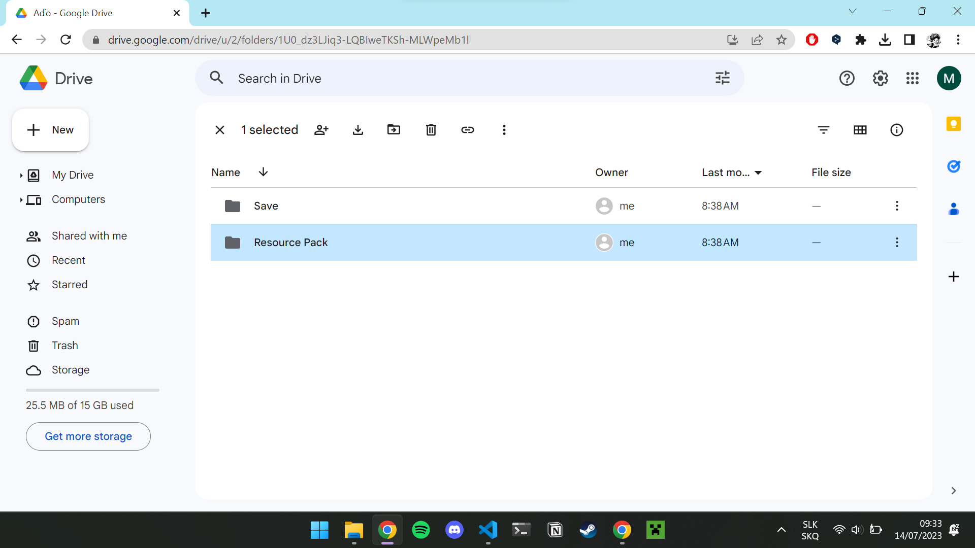Expand the Computers tree
The image size is (975, 548).
click(21, 200)
